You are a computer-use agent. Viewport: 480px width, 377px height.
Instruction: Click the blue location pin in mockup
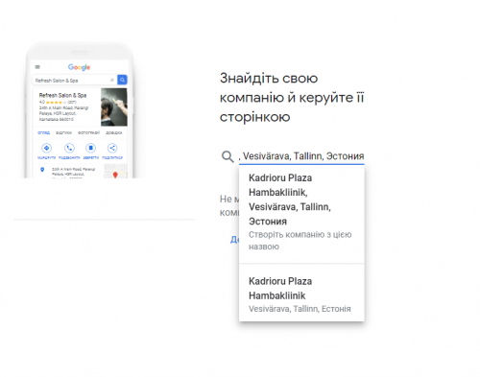pyautogui.click(x=42, y=170)
